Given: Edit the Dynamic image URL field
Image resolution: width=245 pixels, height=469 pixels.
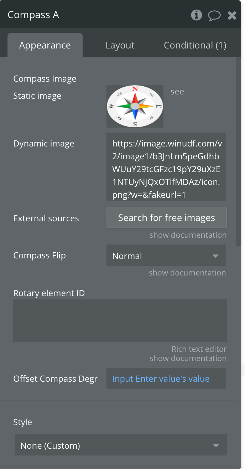Looking at the screenshot, I should (166, 167).
